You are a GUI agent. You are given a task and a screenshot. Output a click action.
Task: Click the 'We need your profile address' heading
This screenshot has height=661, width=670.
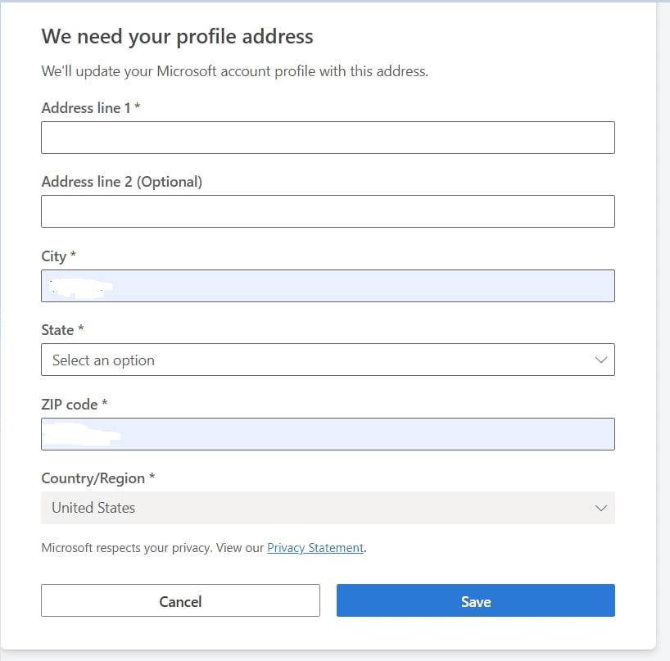coord(177,36)
